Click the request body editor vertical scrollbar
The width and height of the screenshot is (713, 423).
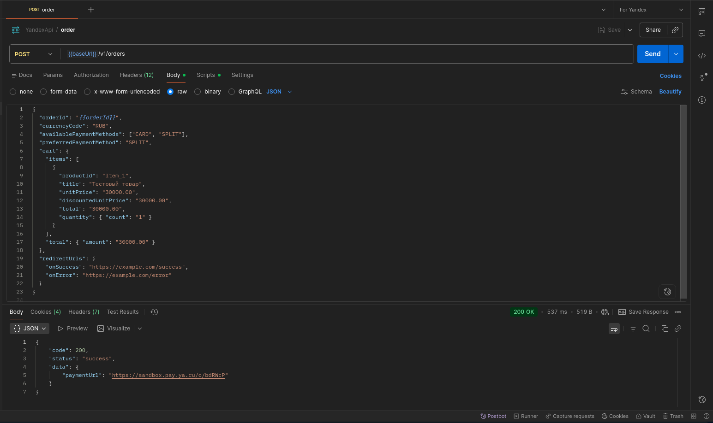684,203
